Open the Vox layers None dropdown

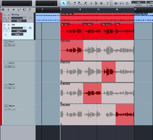[17, 34]
